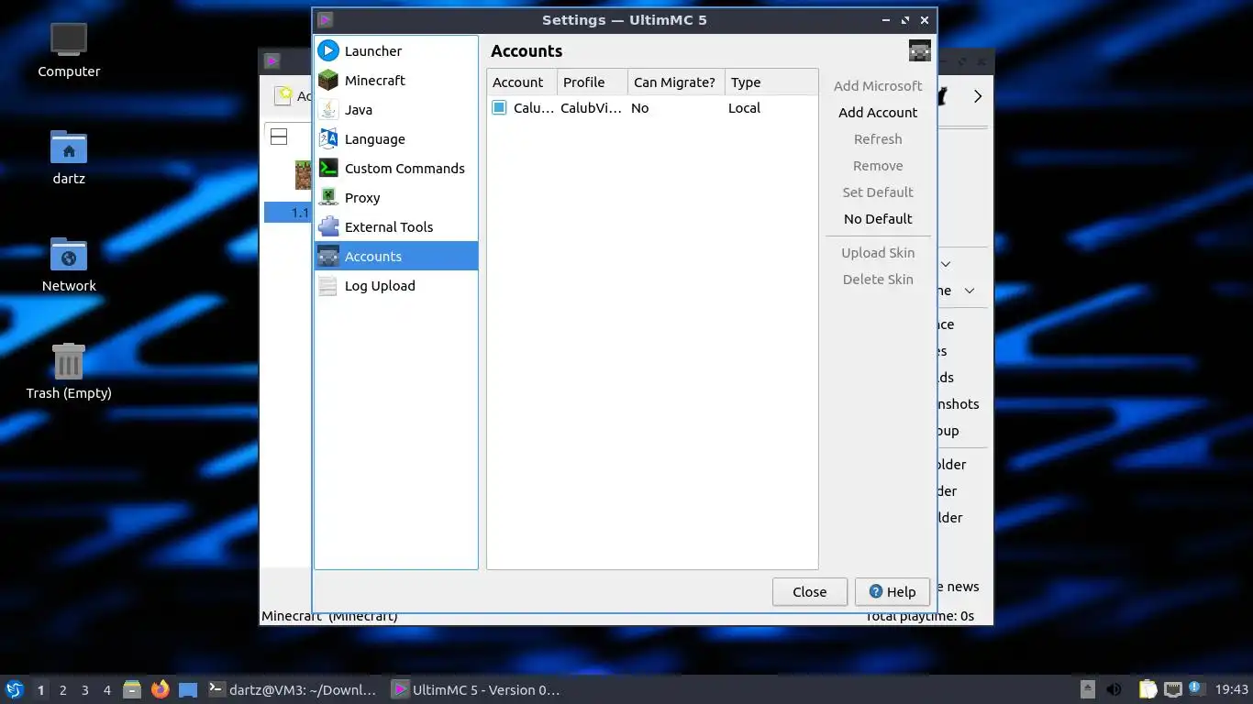The width and height of the screenshot is (1253, 704).
Task: Open the Lubuntu application menu
Action: pyautogui.click(x=14, y=689)
